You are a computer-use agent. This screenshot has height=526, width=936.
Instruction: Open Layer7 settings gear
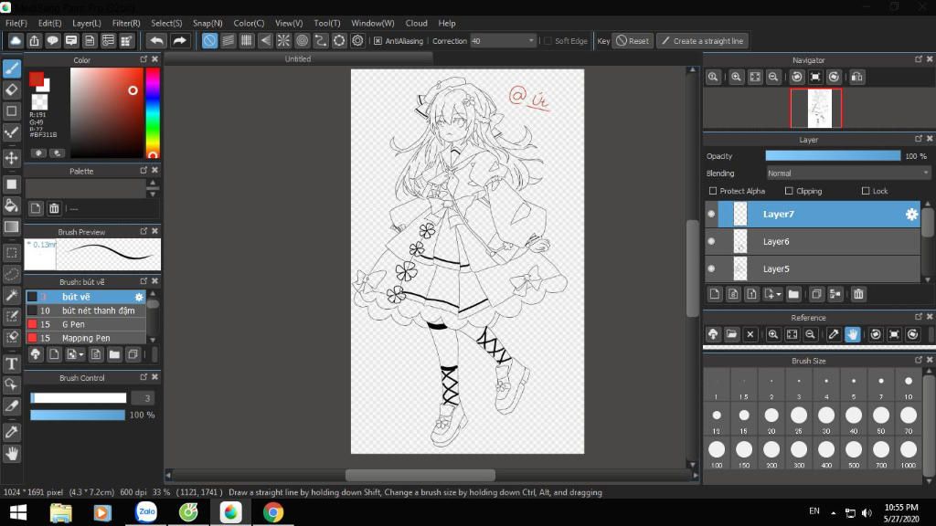(911, 214)
